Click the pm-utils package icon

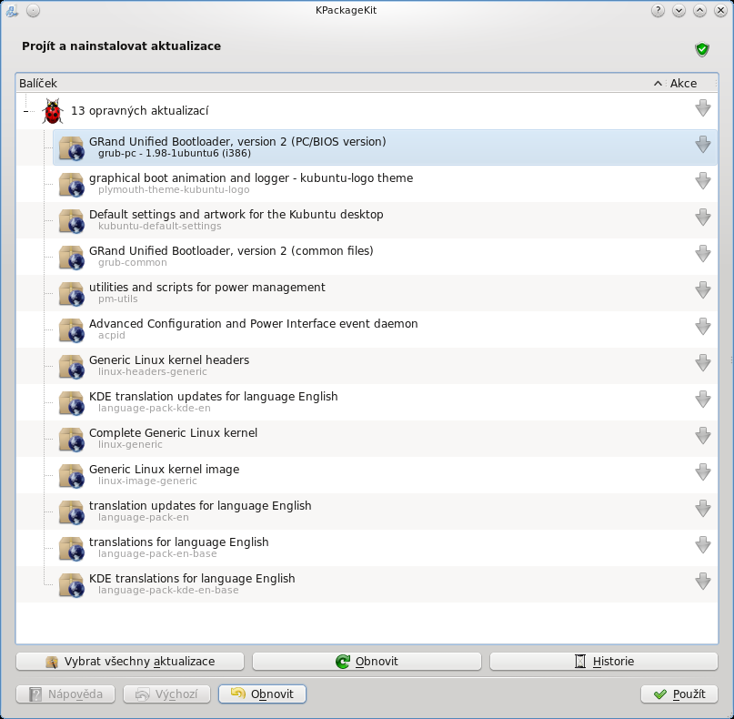click(x=72, y=293)
